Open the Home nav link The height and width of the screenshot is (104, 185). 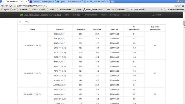click(x=67, y=15)
